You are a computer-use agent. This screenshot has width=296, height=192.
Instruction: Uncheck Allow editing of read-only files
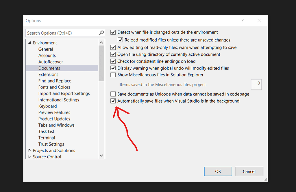coord(113,47)
